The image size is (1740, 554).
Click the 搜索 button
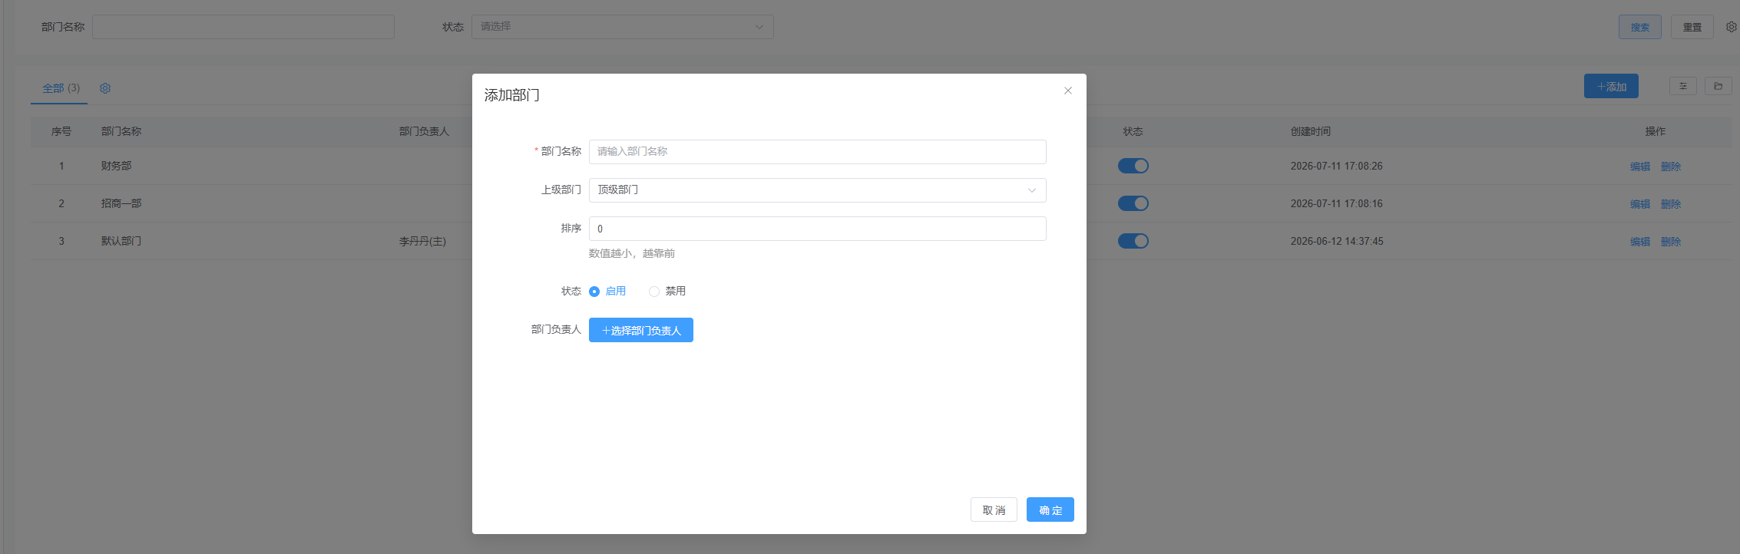tap(1640, 27)
